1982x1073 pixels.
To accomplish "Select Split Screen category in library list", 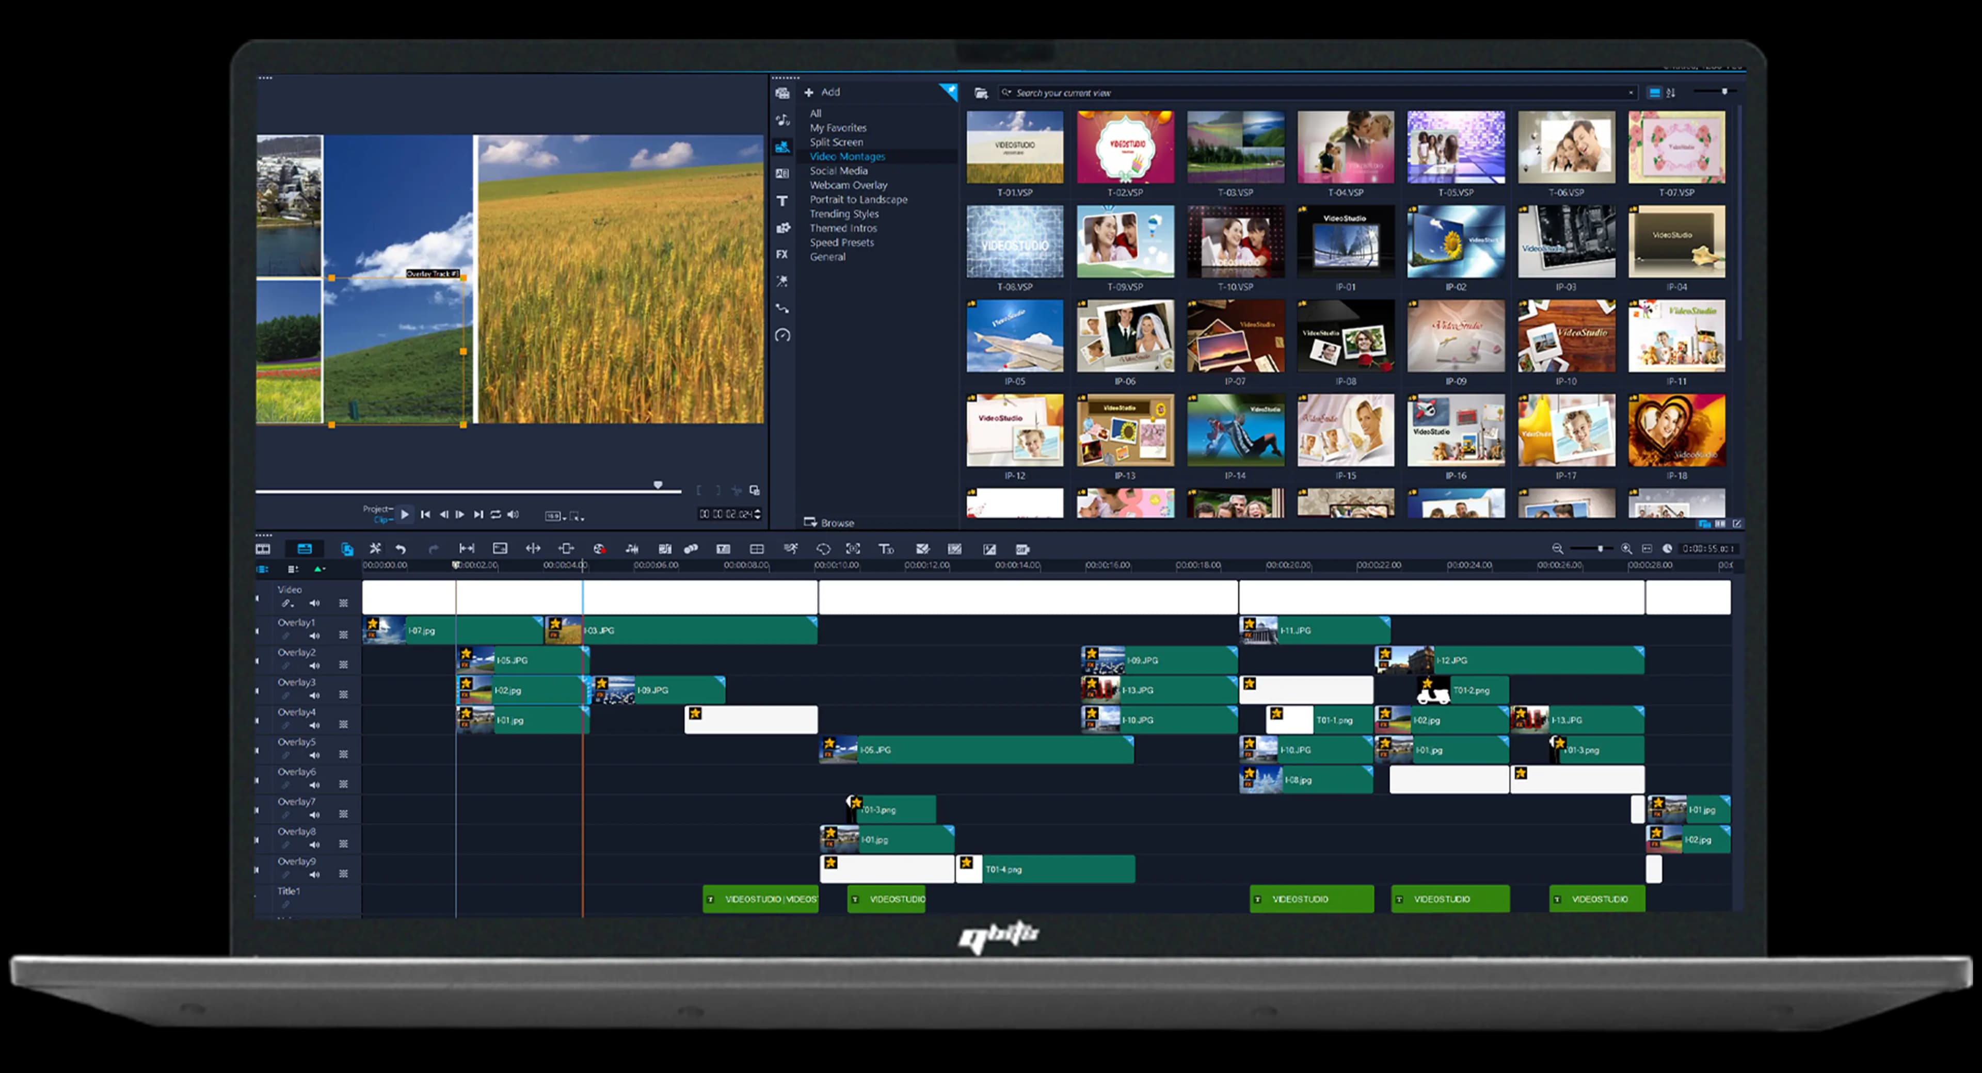I will [x=836, y=141].
